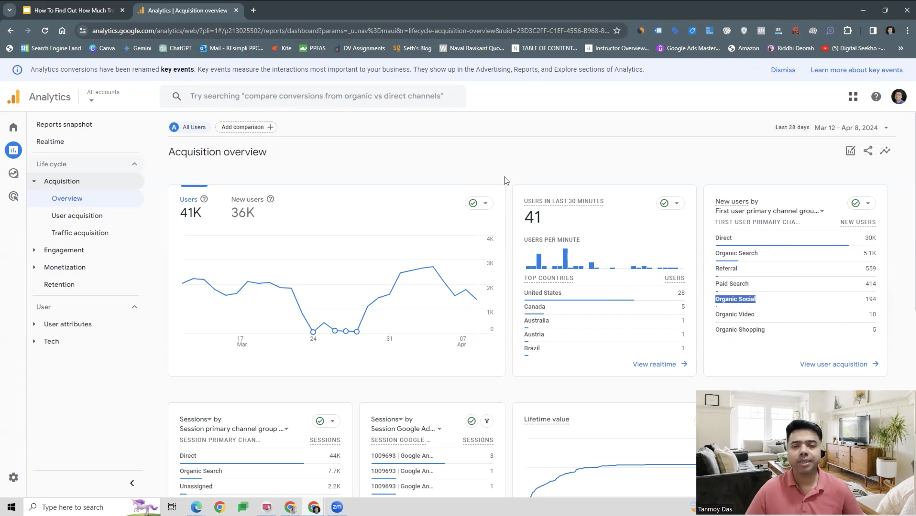Click the Share this report icon
Image resolution: width=916 pixels, height=516 pixels.
click(x=868, y=151)
